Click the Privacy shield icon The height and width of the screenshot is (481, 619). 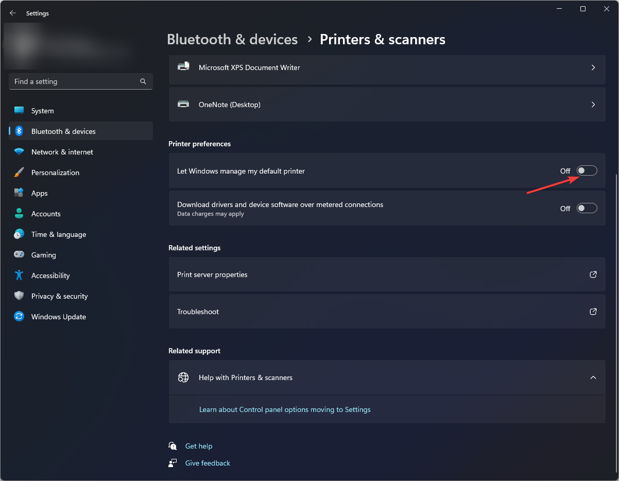coord(19,296)
